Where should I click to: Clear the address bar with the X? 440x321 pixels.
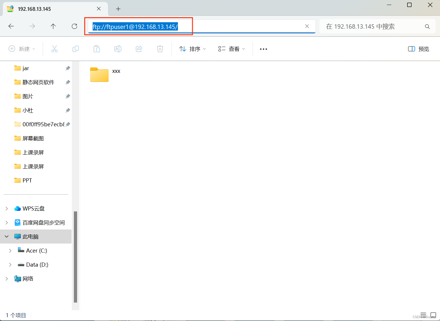(307, 26)
